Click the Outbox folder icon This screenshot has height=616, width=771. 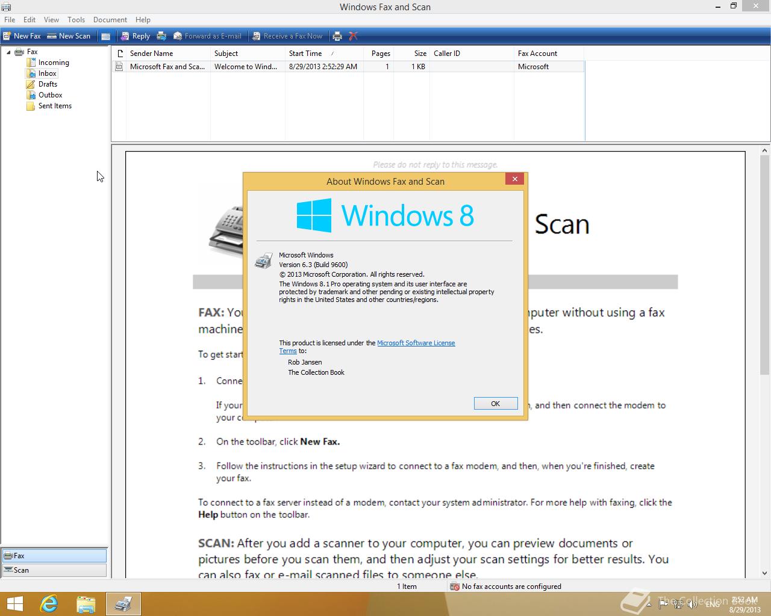pos(31,95)
